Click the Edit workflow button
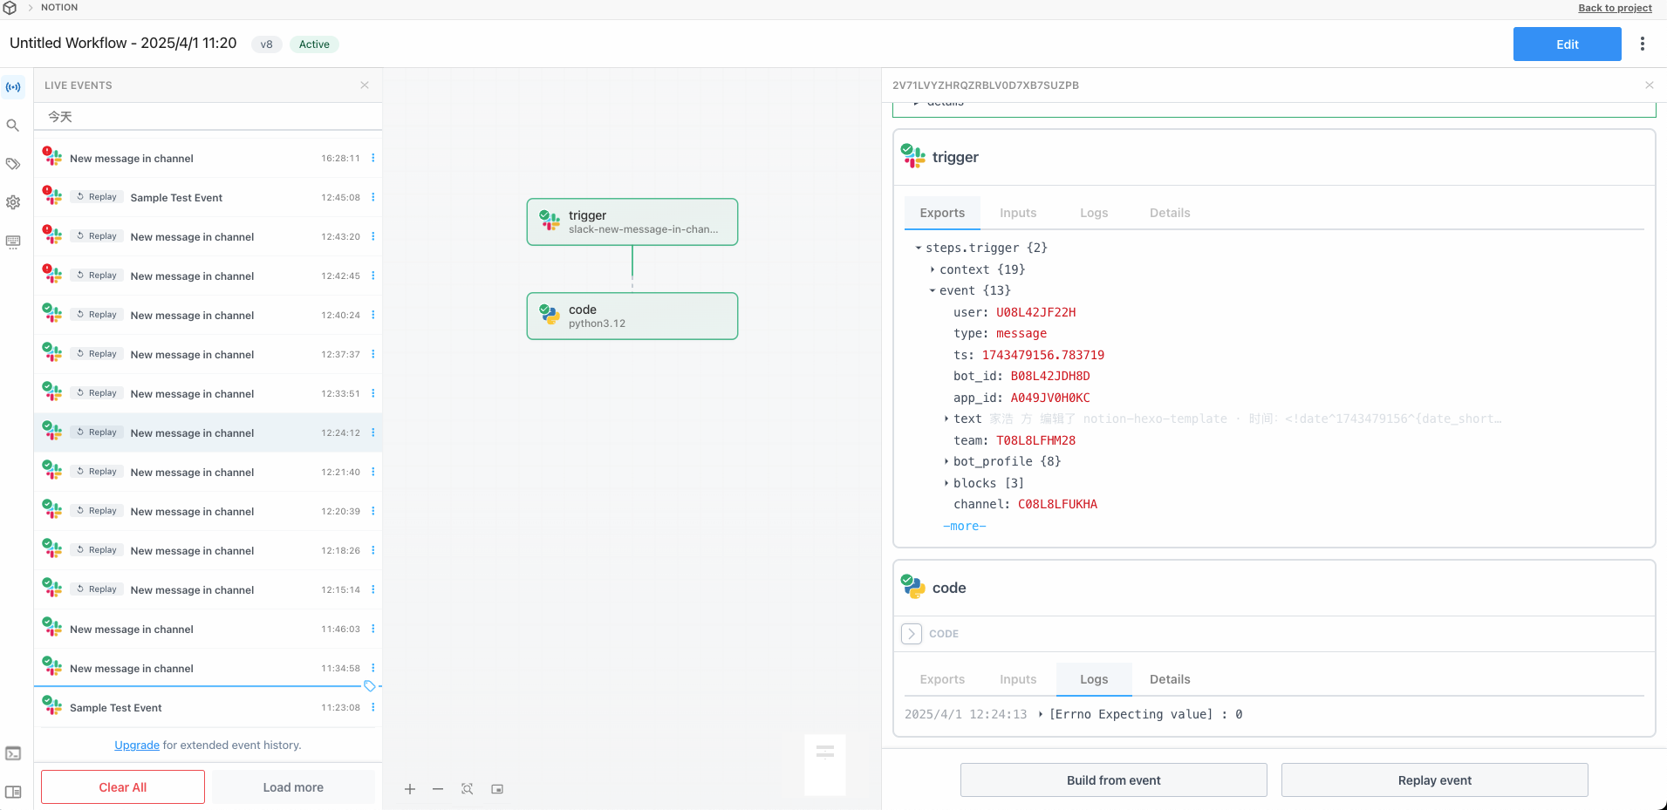Screen dimensions: 1667x810 1567,44
